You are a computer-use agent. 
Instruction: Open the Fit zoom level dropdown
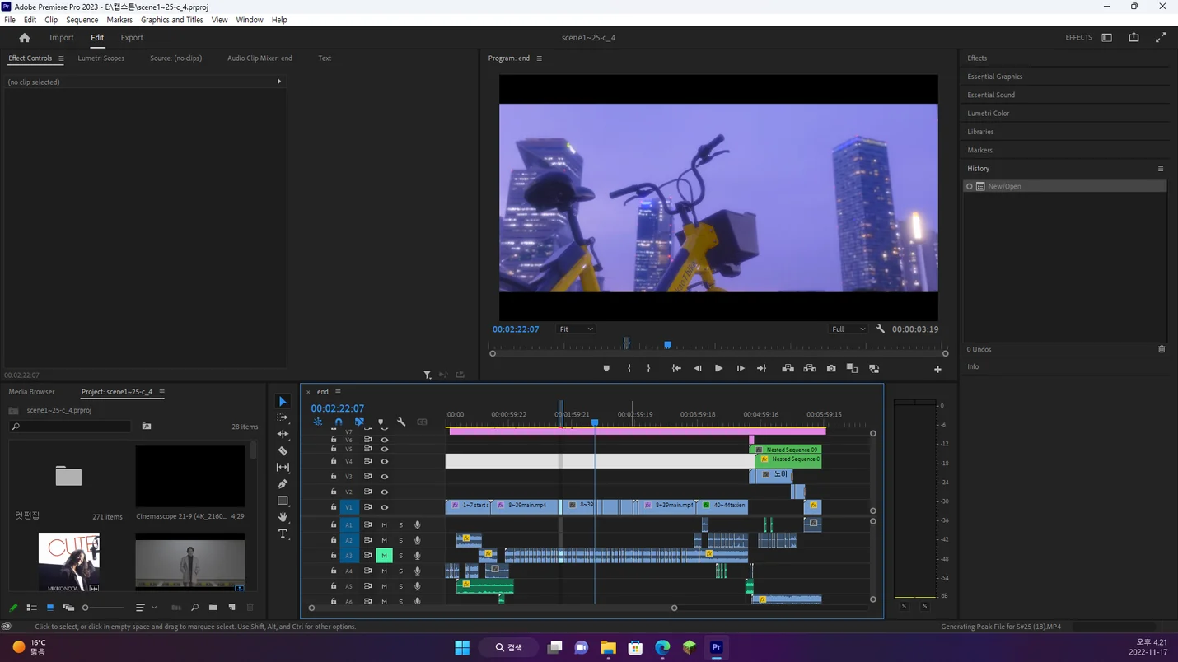pos(576,329)
